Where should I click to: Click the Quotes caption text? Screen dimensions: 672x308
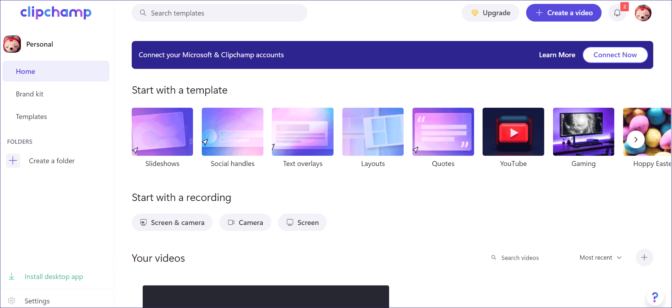click(x=443, y=164)
